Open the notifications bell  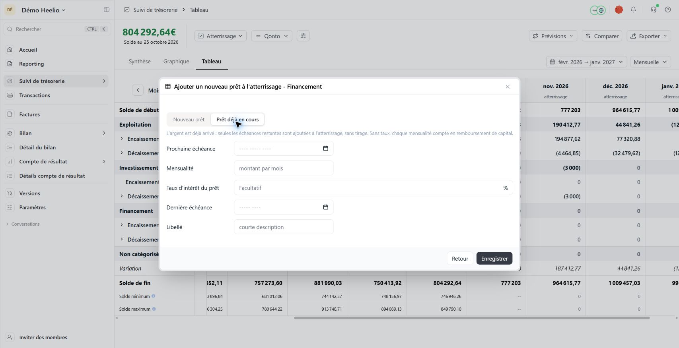coord(633,10)
